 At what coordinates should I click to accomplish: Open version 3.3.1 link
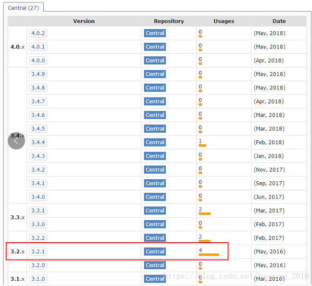(38, 211)
